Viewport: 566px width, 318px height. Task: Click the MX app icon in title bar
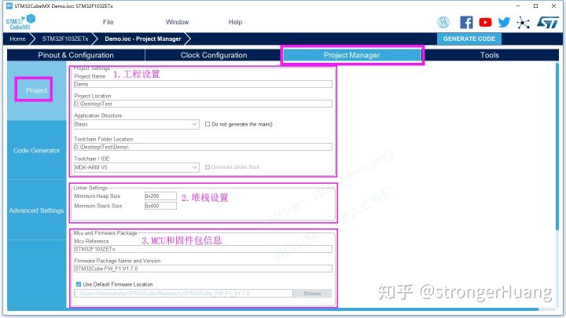point(9,5)
